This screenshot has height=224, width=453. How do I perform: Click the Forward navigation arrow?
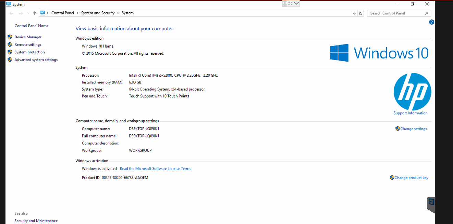click(21, 13)
